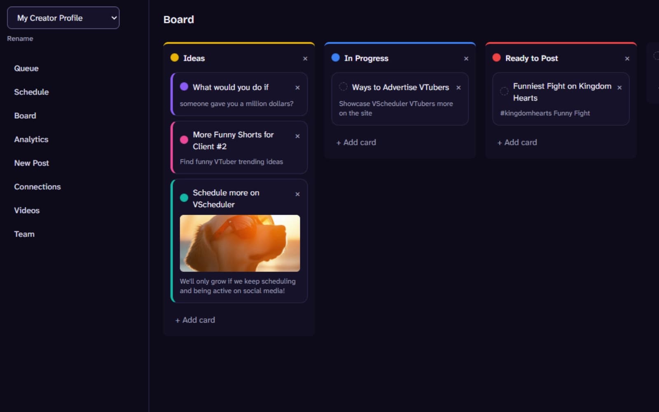Open the 'What would you do if' card title
Screen dimensions: 659x412
click(231, 87)
